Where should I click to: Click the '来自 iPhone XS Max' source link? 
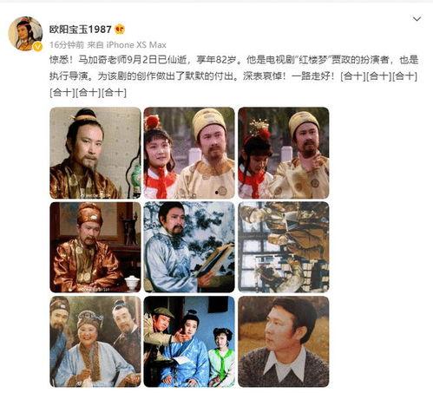tap(127, 45)
